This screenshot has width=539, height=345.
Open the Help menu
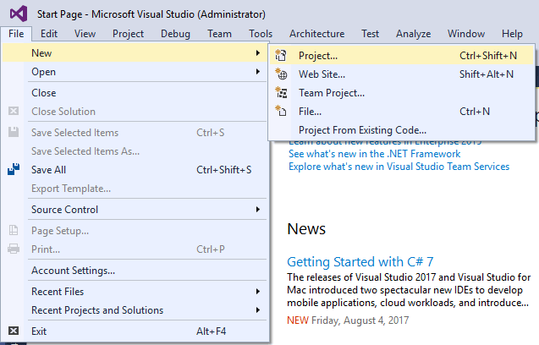512,34
